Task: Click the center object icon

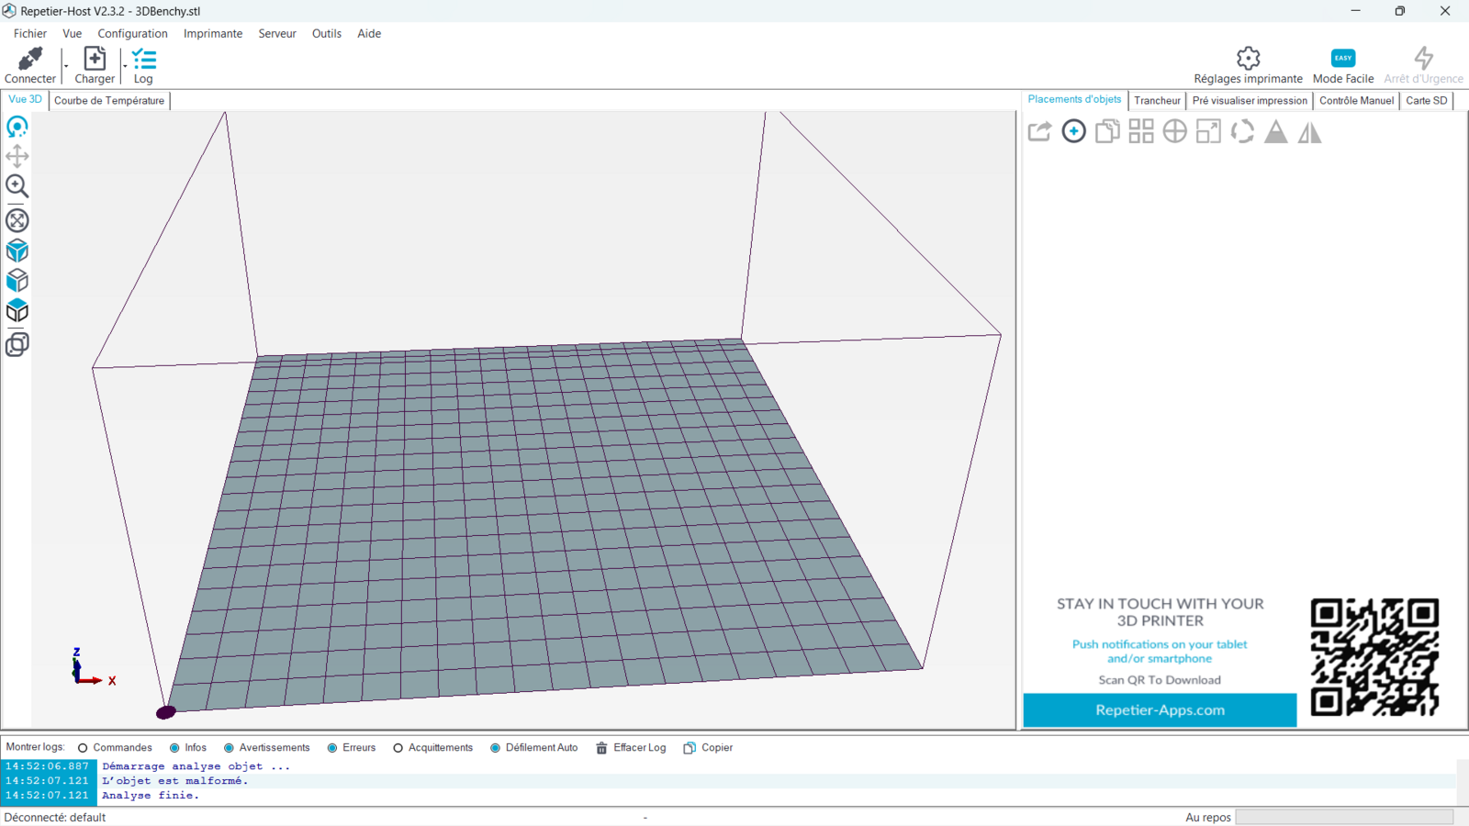Action: tap(1175, 131)
